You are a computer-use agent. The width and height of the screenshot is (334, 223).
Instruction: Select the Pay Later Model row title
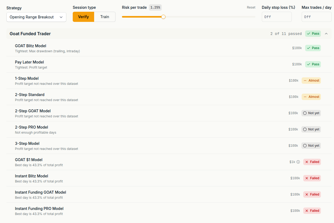point(29,62)
